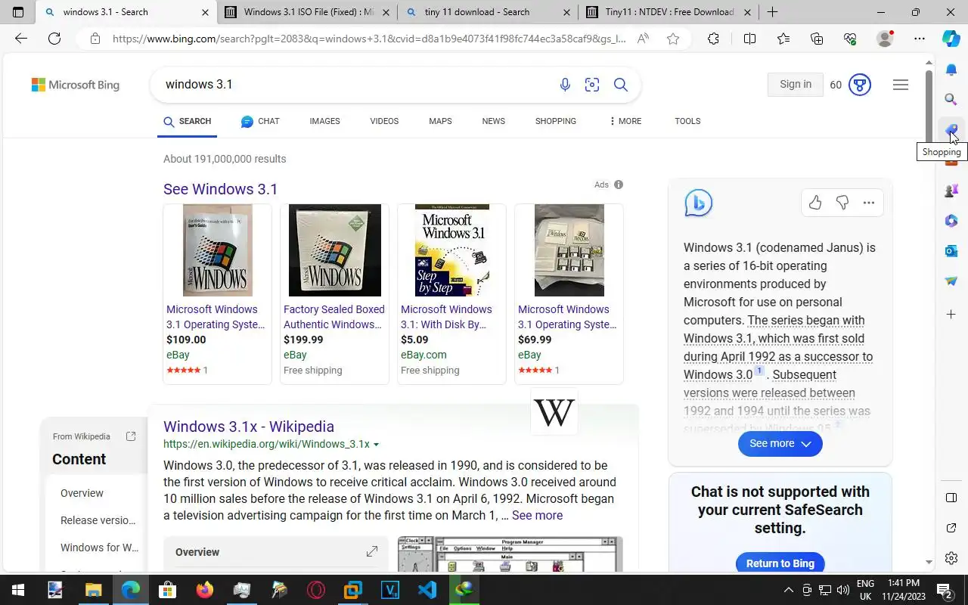The image size is (968, 605).
Task: Click the browser address bar URL
Action: pyautogui.click(x=369, y=39)
